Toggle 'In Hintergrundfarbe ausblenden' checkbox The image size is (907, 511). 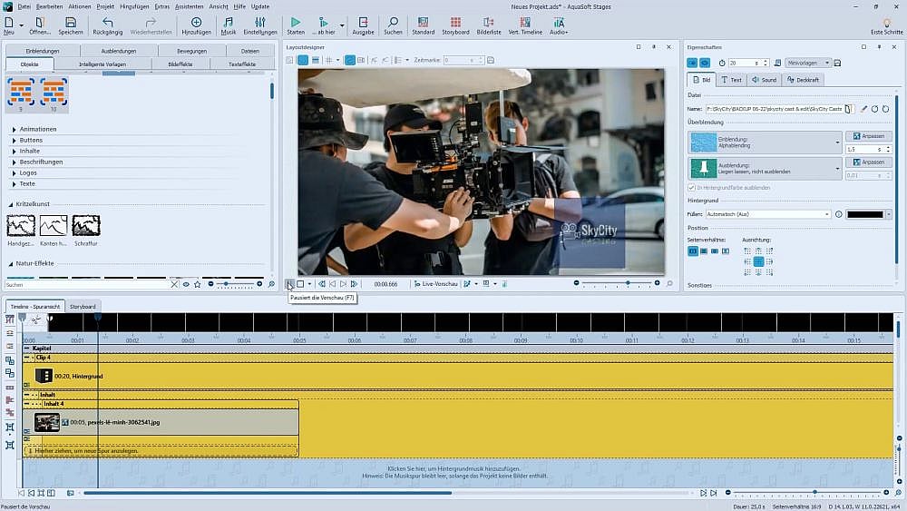691,187
